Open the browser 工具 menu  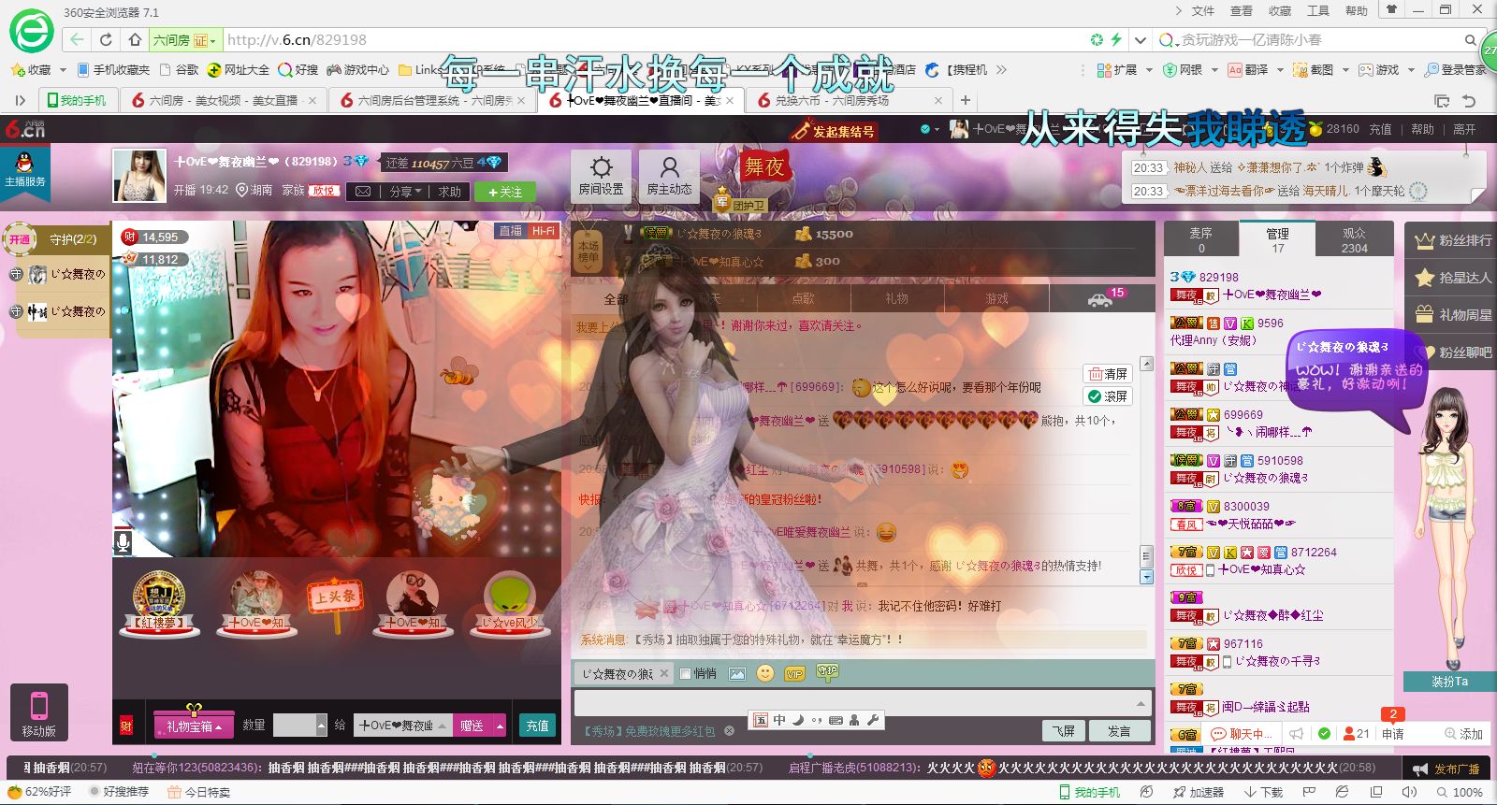pyautogui.click(x=1317, y=11)
